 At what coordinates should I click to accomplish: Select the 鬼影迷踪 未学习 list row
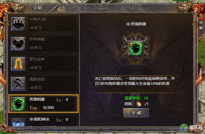tap(44, 84)
